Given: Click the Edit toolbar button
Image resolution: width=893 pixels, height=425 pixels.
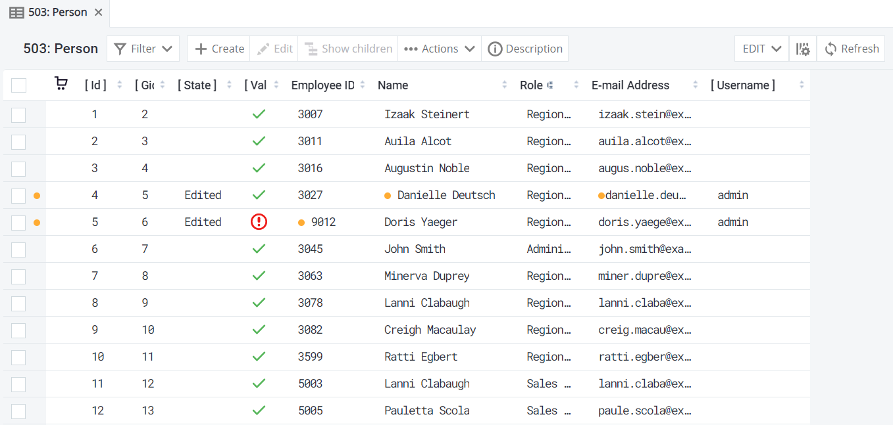Looking at the screenshot, I should coord(274,49).
